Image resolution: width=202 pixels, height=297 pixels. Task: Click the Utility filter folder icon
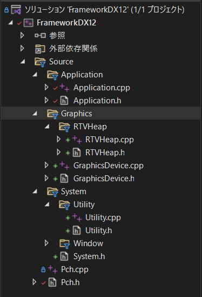pos(64,205)
